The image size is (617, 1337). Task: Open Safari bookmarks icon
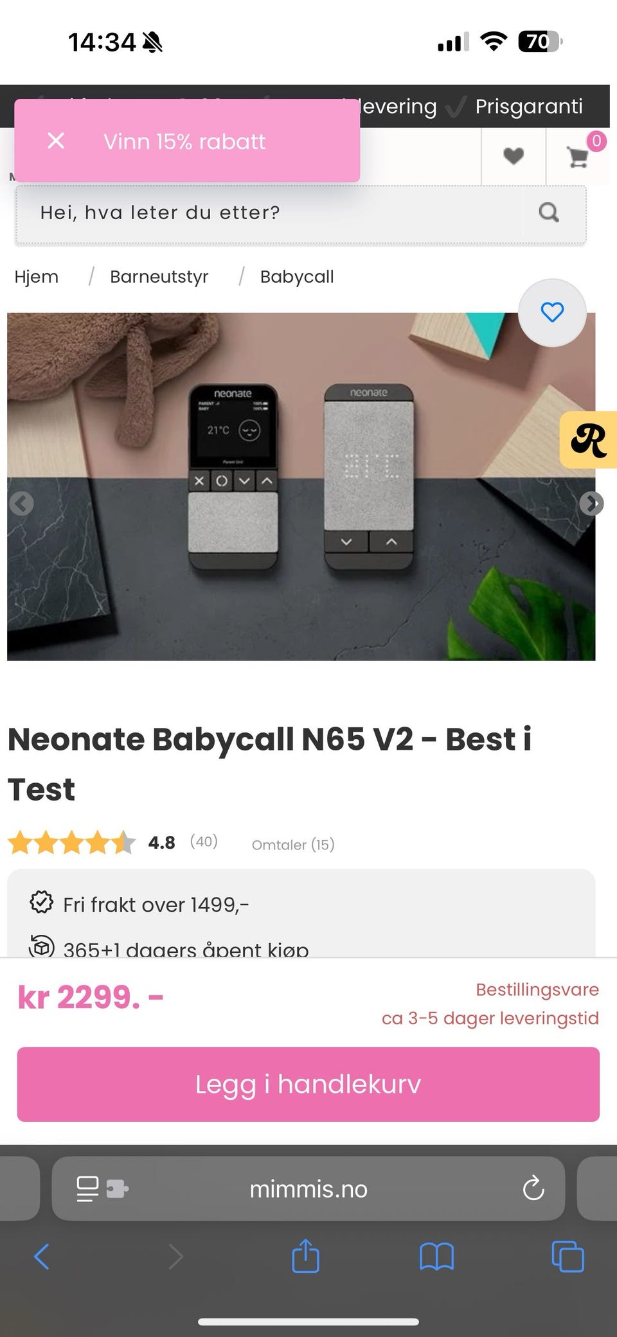coord(436,1257)
